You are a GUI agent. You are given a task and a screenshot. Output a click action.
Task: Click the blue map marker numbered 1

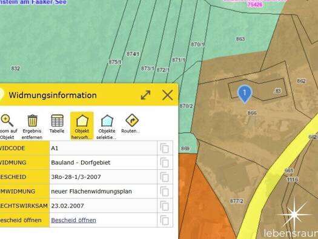click(x=245, y=93)
